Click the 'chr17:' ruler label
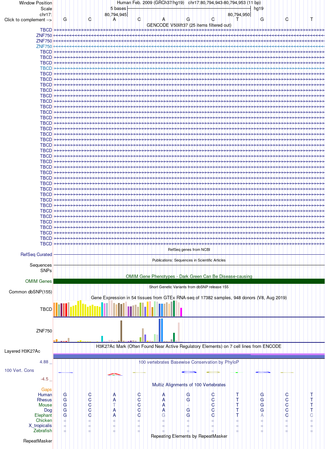Viewport: 325px width, 449px height. (x=46, y=14)
